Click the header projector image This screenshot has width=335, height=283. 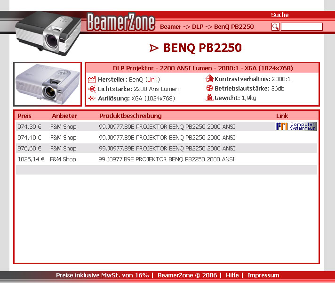point(48,33)
